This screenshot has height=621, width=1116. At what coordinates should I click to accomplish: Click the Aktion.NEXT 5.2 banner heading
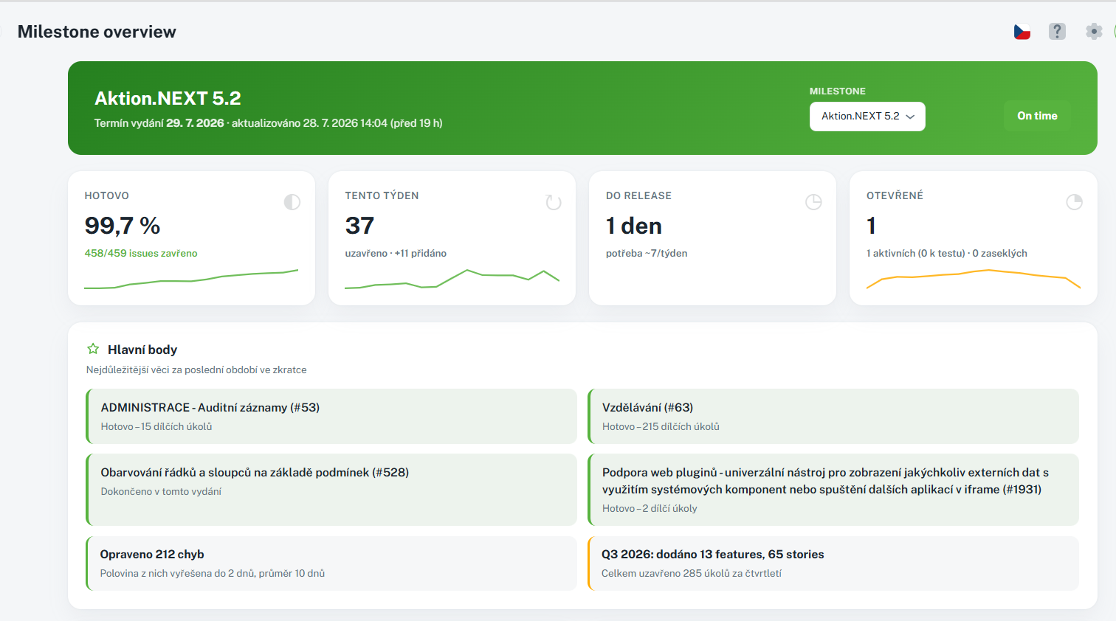pos(168,98)
